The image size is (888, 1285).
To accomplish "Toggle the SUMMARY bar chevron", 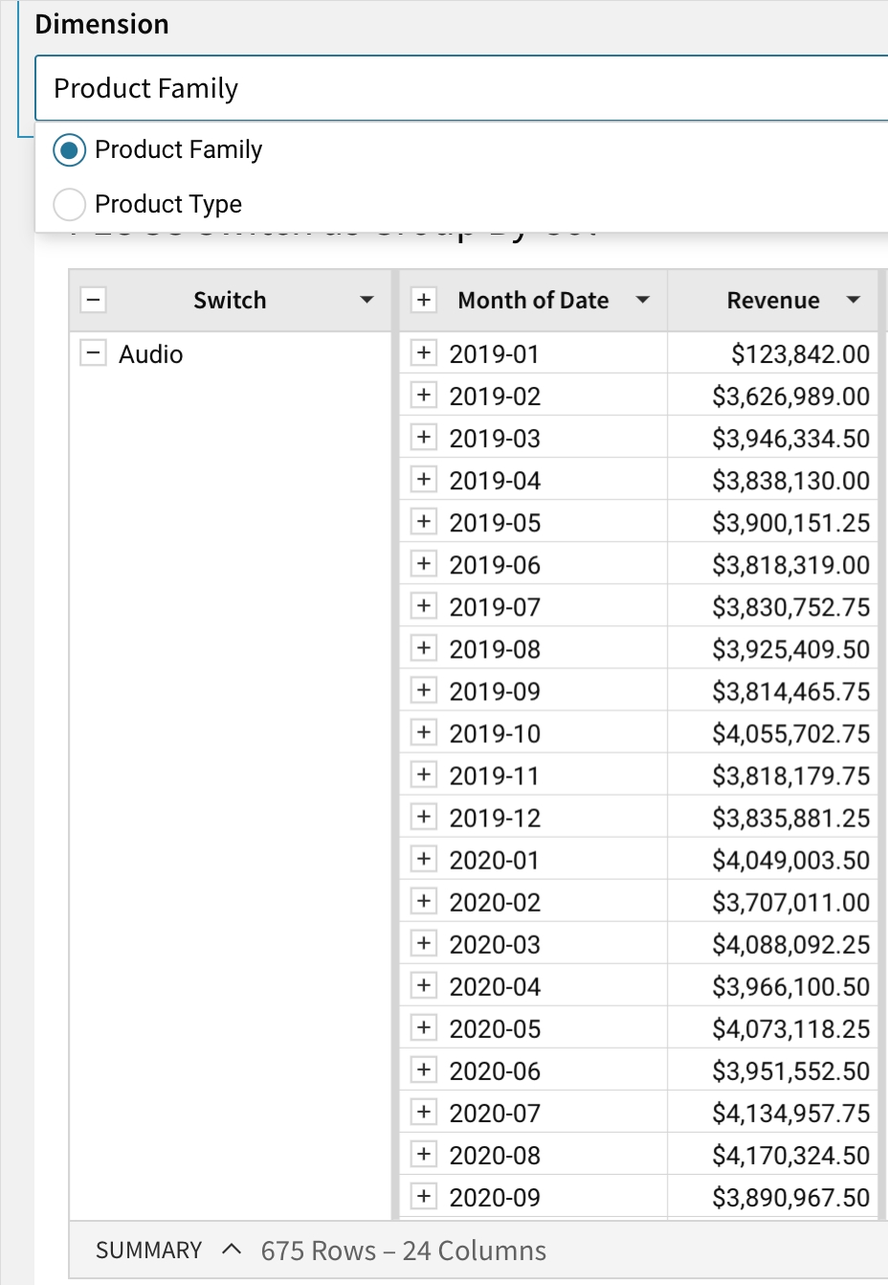I will (x=231, y=1250).
